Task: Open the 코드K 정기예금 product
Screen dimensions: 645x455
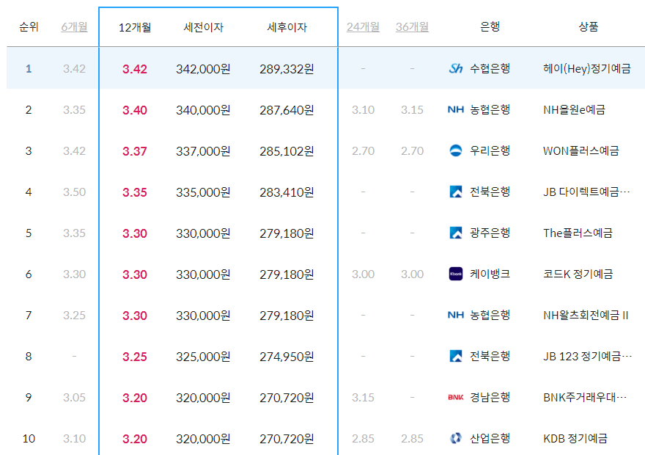Action: [x=578, y=274]
